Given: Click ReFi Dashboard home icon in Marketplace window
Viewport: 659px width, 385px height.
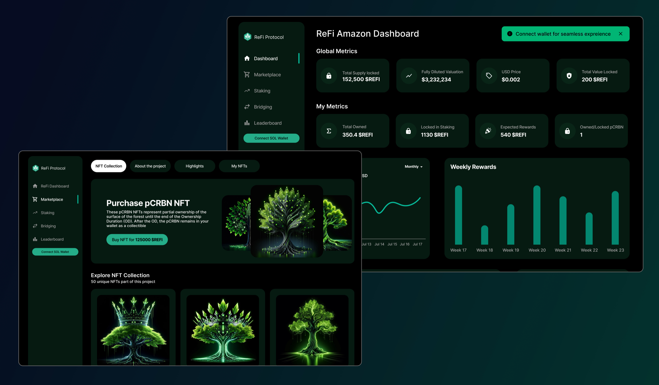Looking at the screenshot, I should [x=35, y=186].
